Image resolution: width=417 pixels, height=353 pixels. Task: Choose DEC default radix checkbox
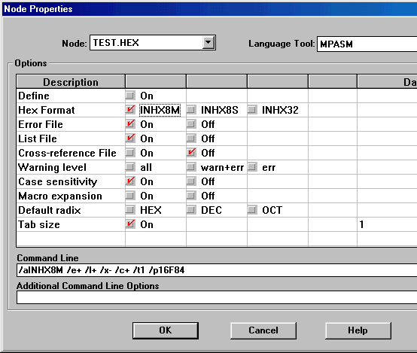click(x=191, y=210)
